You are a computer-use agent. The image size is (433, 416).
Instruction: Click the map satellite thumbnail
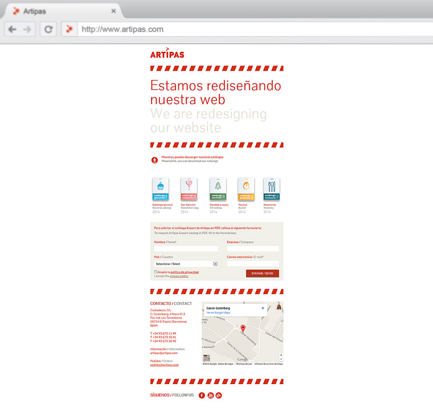(206, 358)
